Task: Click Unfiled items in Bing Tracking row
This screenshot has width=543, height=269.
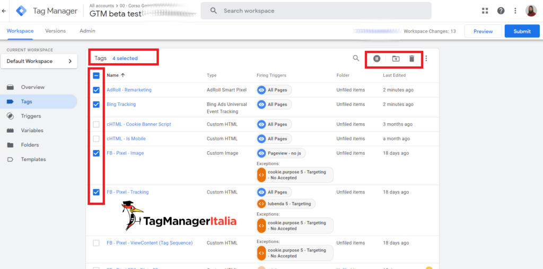Action: (351, 105)
